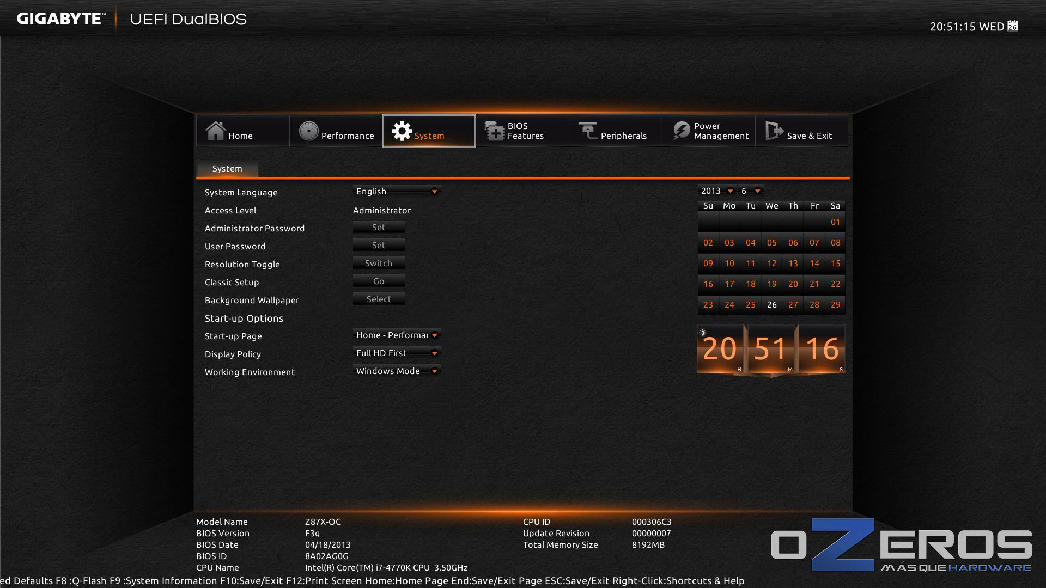Screen dimensions: 1046x588
Task: Click the BIOS Date 04/18/2013 value
Action: tap(328, 544)
